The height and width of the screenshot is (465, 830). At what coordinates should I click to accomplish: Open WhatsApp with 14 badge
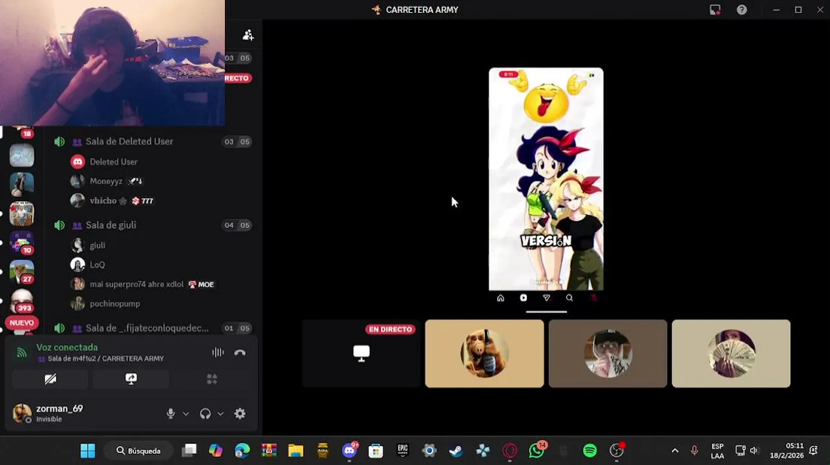(x=537, y=451)
